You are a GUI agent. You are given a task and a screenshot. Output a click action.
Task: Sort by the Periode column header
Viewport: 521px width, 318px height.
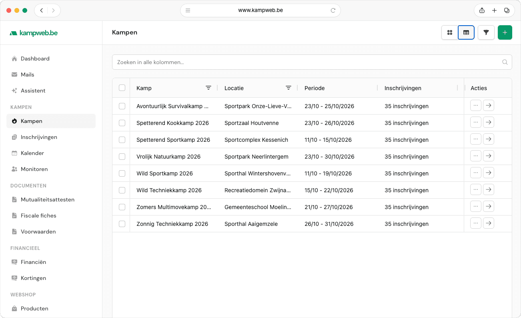[x=315, y=88]
